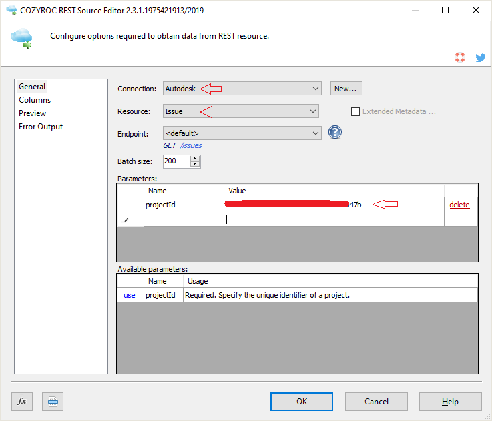Click the blue endpoint help question icon
Viewport: 492px width, 421px height.
(x=335, y=133)
